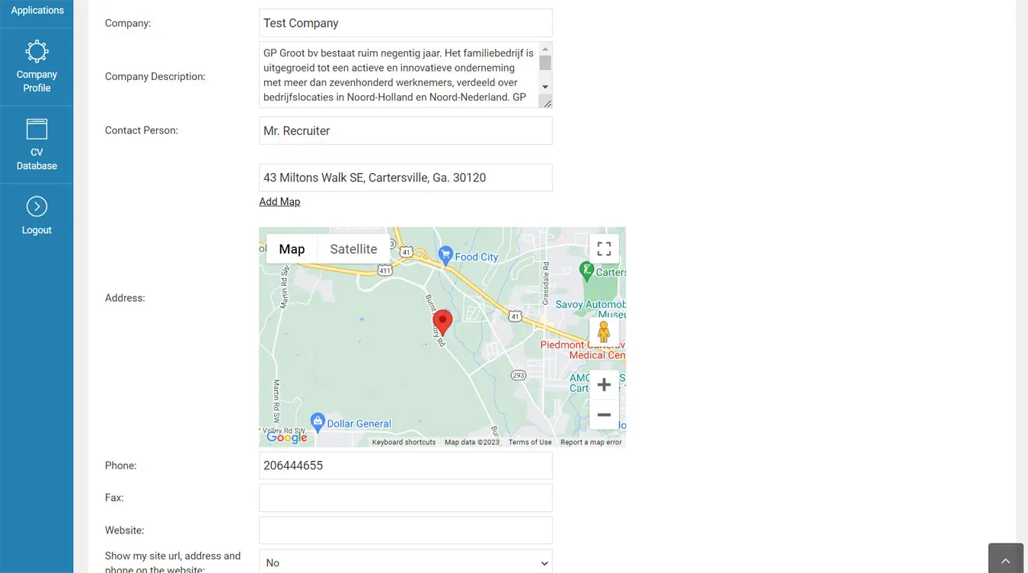1028x573 pixels.
Task: Click the Add Map link
Action: [x=279, y=202]
